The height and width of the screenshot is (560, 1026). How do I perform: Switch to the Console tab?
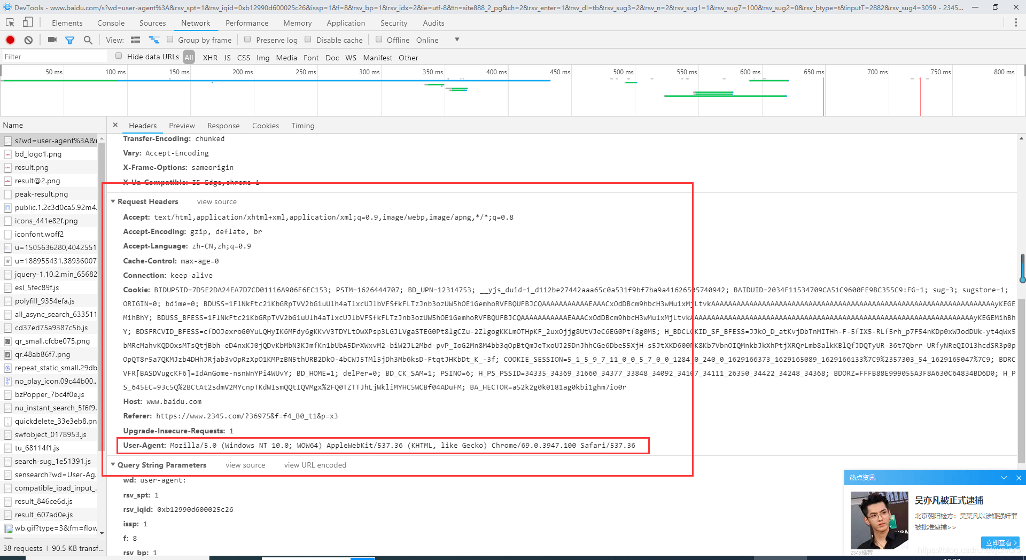coord(111,23)
